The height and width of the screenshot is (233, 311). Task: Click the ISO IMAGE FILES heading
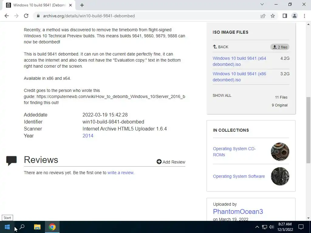tap(230, 32)
